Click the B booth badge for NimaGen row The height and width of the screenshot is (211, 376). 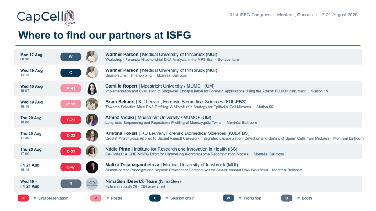pyautogui.click(x=71, y=184)
